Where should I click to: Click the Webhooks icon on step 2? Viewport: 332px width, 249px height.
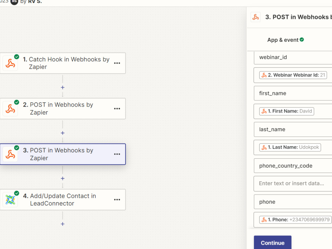click(x=10, y=109)
